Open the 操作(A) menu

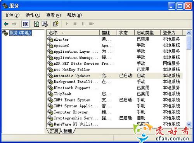click(33, 16)
